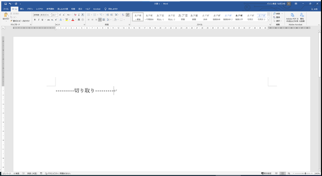
Task: Toggle bold formatting
Action: coord(35,20)
